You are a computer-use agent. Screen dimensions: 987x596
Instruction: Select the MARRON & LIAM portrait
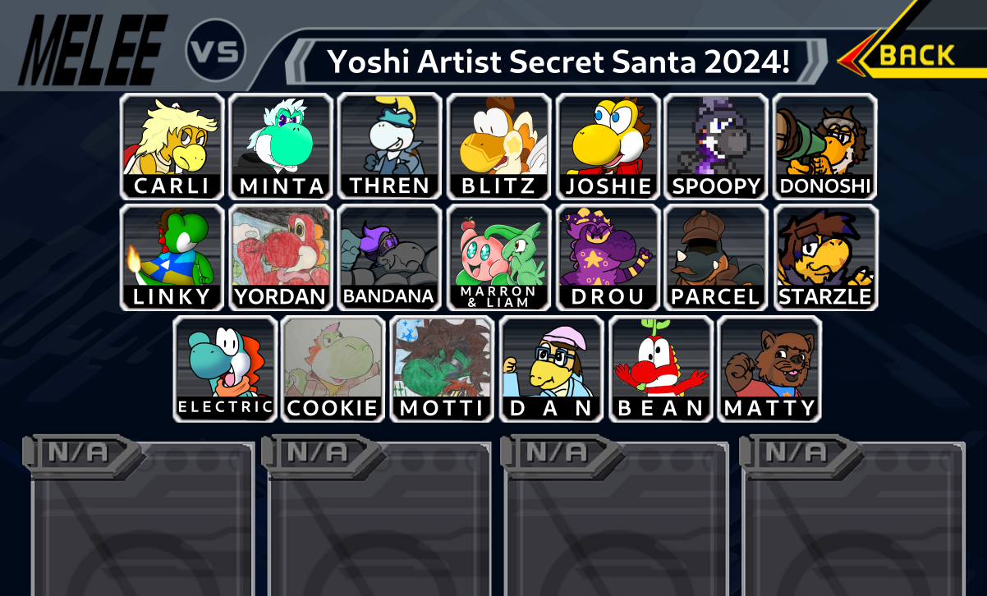click(x=498, y=258)
